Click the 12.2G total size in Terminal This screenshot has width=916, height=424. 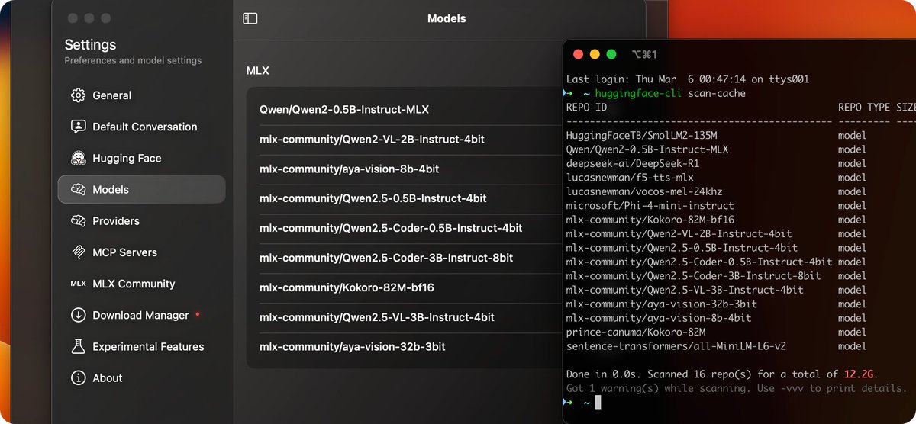tap(859, 374)
